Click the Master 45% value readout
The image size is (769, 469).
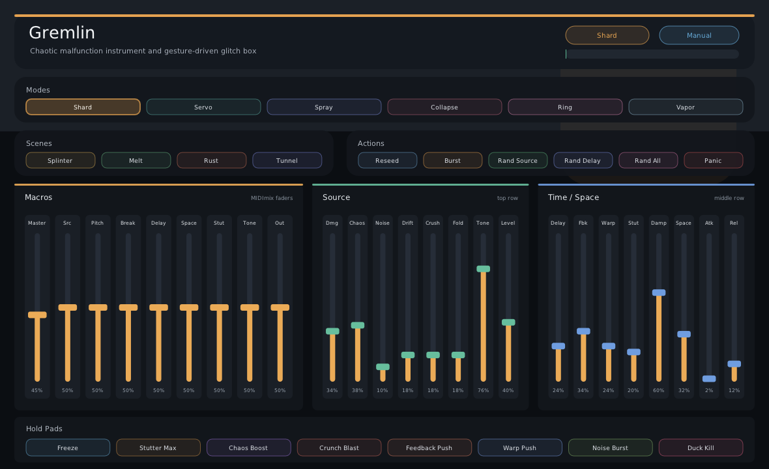point(36,391)
